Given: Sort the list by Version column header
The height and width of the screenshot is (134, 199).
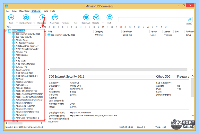Looking at the screenshot, I should point(156,32).
